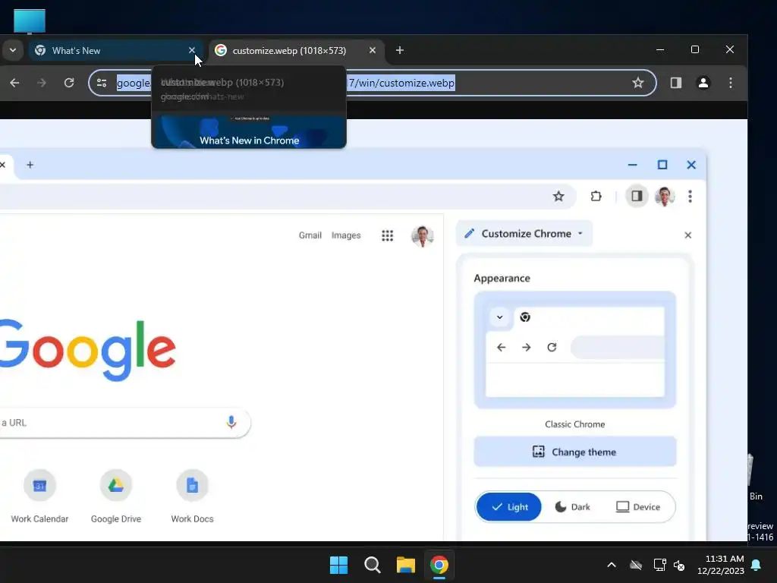Expand the Customize Chrome dropdown
Image resolution: width=777 pixels, height=583 pixels.
pyautogui.click(x=524, y=234)
